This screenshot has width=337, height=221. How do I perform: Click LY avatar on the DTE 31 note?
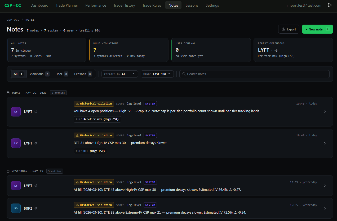16,143
